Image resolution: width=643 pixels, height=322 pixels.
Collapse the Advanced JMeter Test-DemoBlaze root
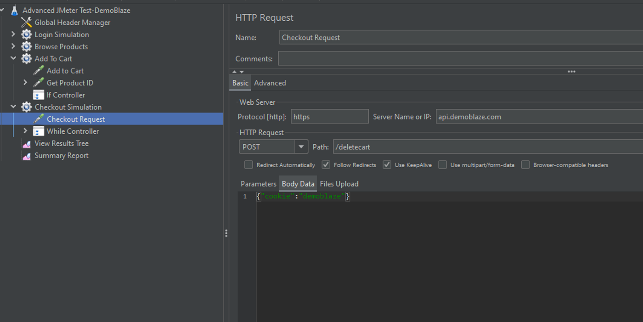(2, 10)
